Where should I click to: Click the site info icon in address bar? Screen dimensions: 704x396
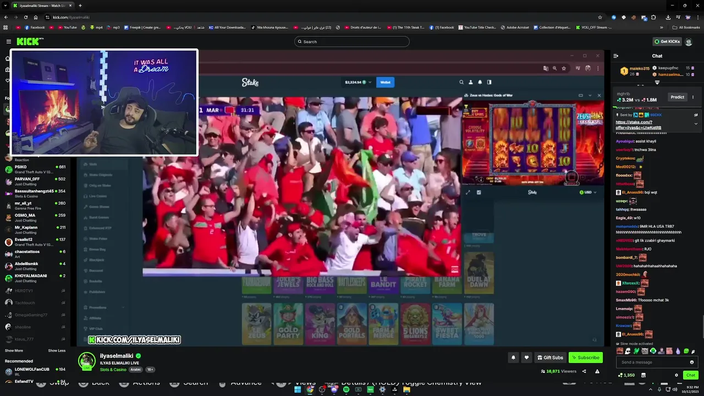pyautogui.click(x=48, y=17)
